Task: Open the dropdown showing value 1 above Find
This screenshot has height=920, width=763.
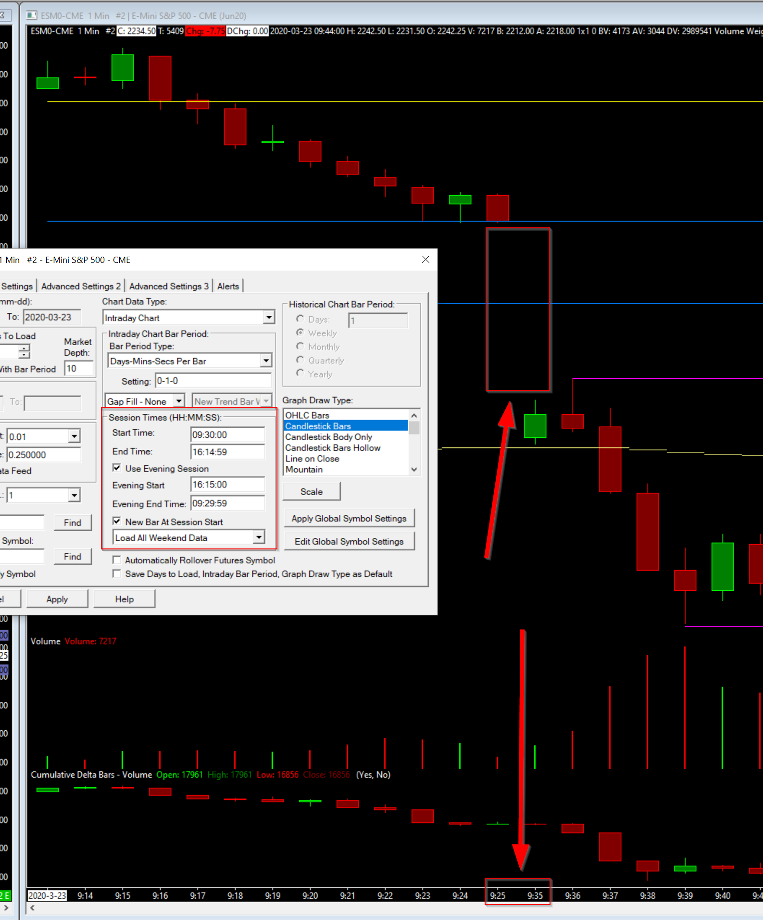Action: click(x=74, y=495)
